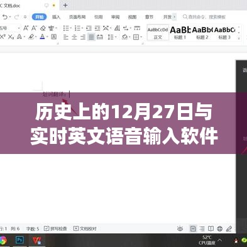The width and height of the screenshot is (247, 247).
Task: Click the Character border icon
Action: click(54, 37)
